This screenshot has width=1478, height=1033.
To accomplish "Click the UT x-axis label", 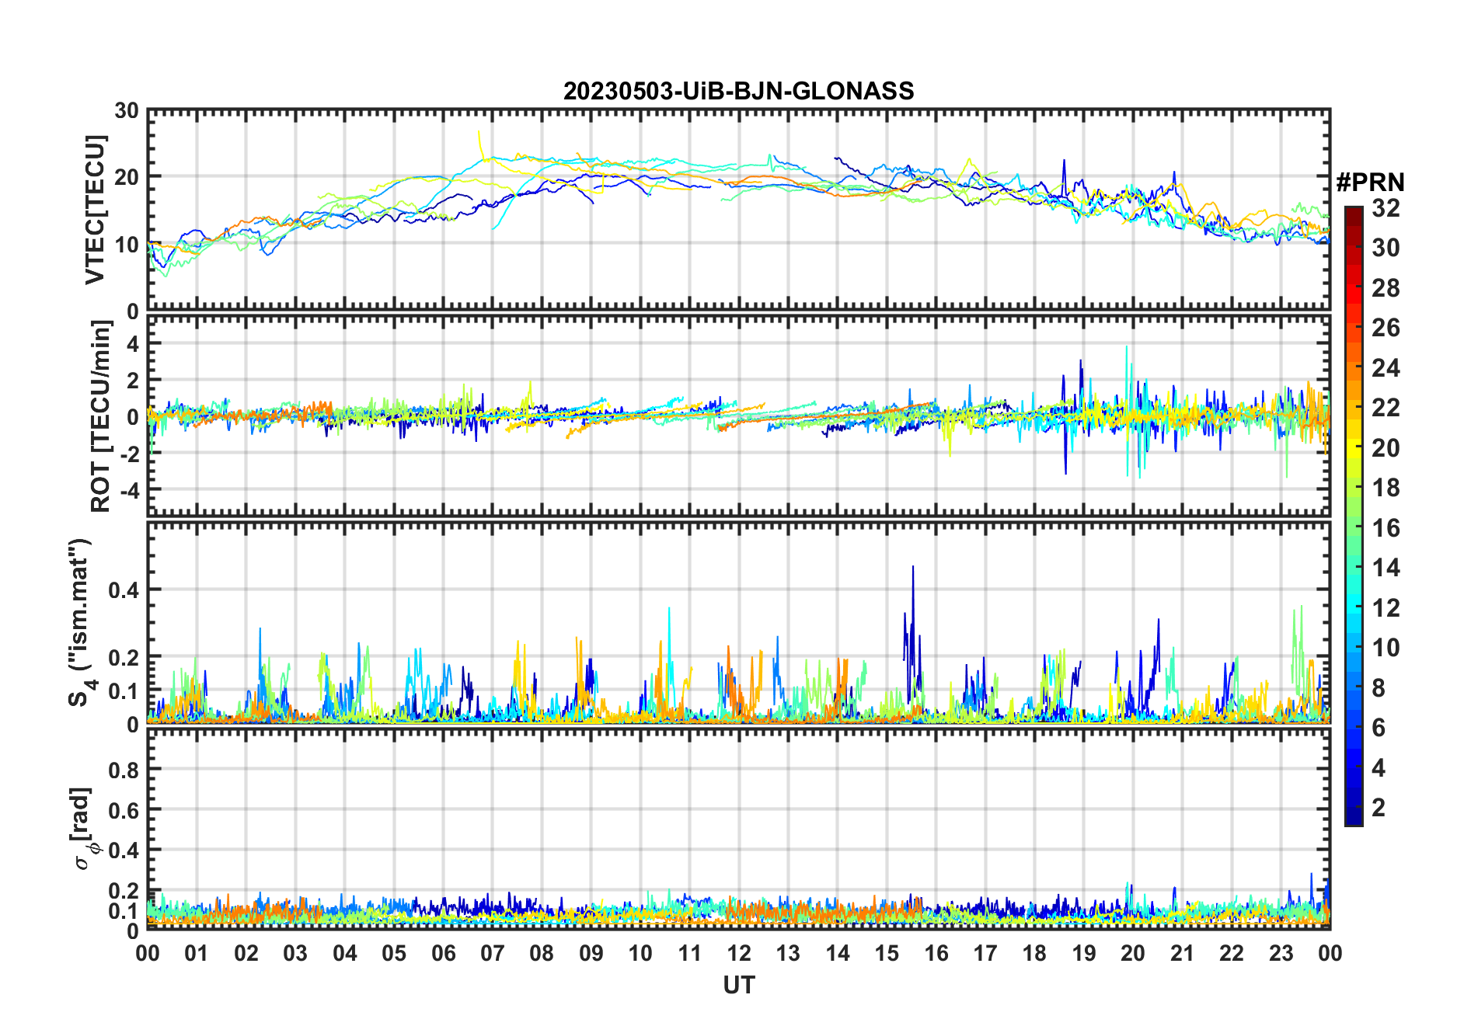I will tap(738, 985).
